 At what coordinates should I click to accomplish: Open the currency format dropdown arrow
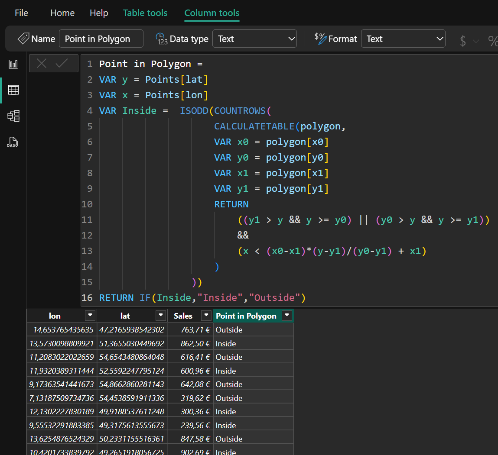pyautogui.click(x=476, y=41)
